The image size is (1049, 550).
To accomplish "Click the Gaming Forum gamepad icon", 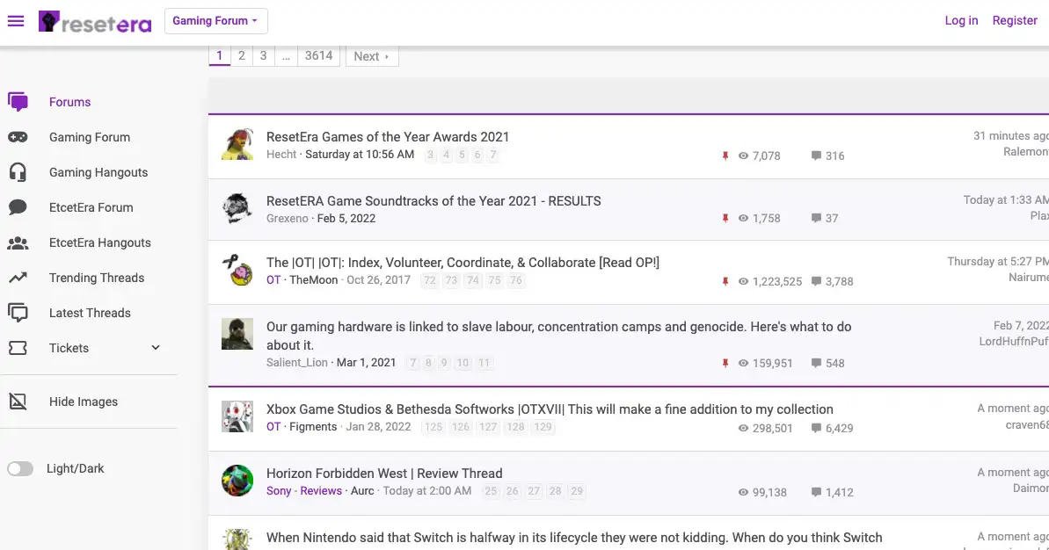I will tap(18, 137).
